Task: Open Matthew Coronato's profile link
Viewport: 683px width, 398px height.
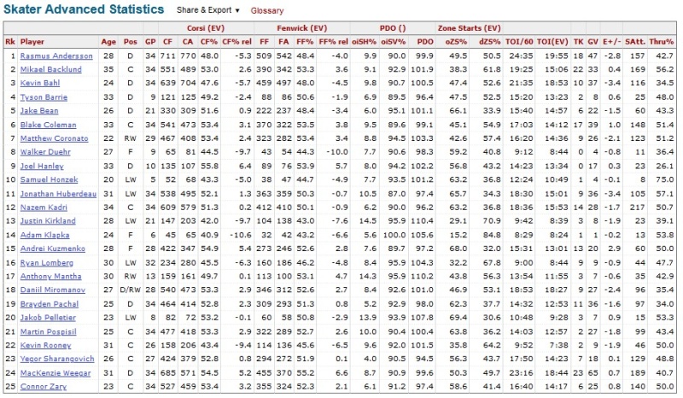Action: click(x=54, y=138)
